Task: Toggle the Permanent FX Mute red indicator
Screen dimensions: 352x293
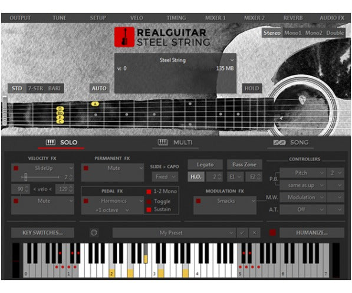Action: [x=86, y=168]
